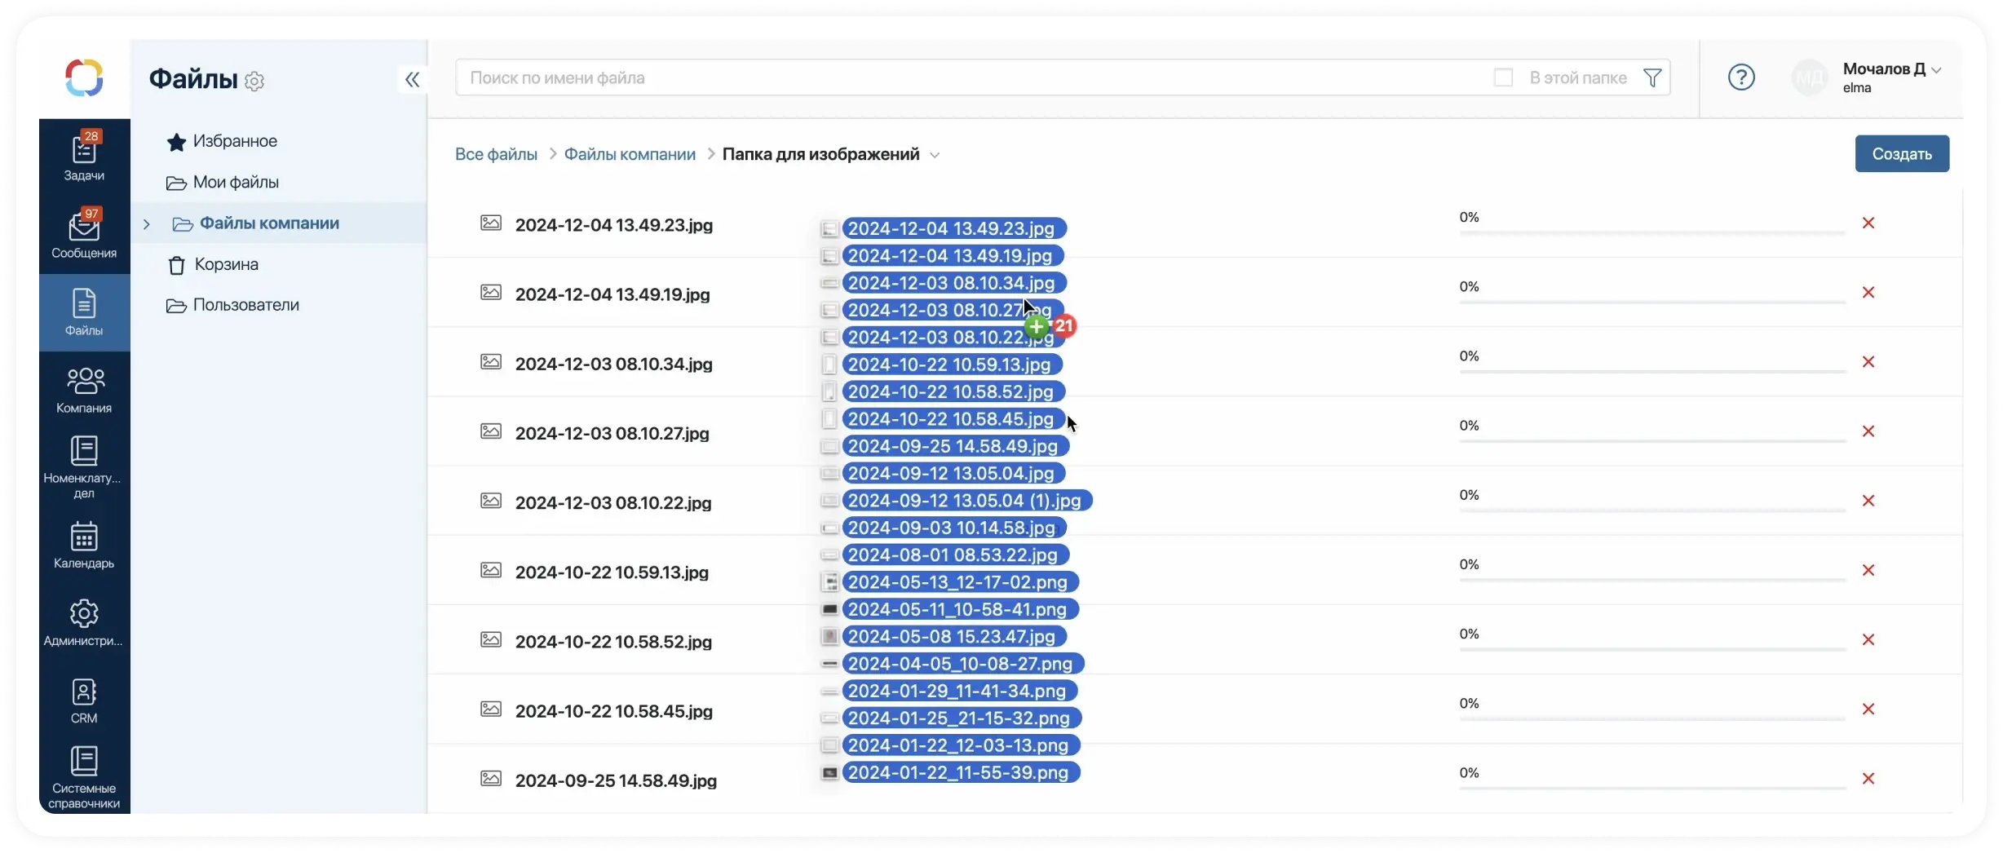This screenshot has height=853, width=2003.
Task: Open the 'Папка для изображений' folder dropdown
Action: click(935, 155)
